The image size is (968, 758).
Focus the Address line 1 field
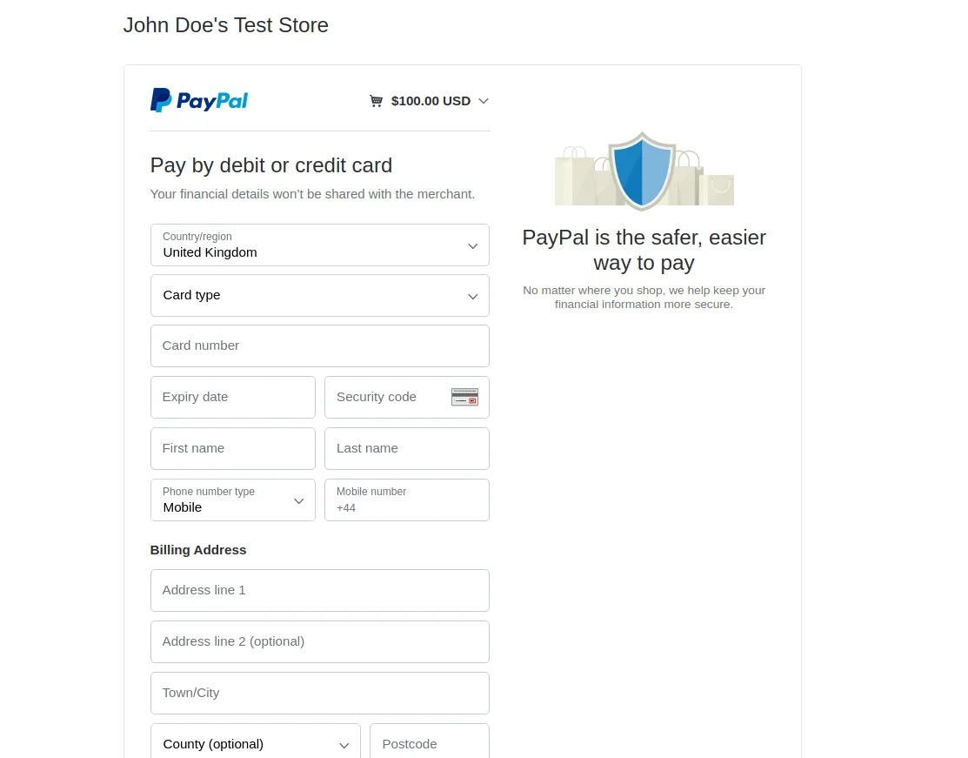click(x=319, y=591)
